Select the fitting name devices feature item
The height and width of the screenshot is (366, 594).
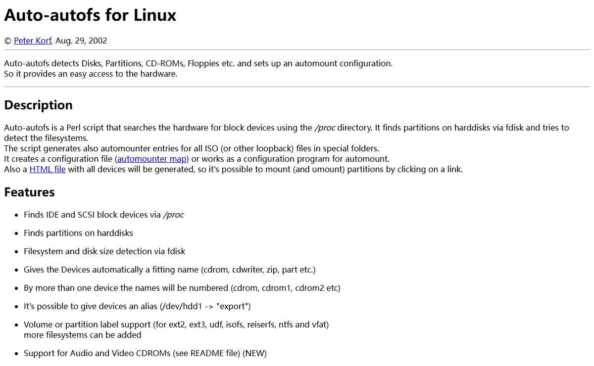[169, 270]
